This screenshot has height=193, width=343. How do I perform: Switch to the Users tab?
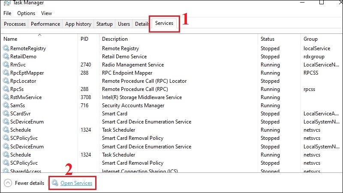pyautogui.click(x=124, y=24)
